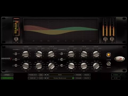Select previous bank with left arrow beside BASS
Image resolution: width=128 pixels, height=96 pixels.
[45, 75]
